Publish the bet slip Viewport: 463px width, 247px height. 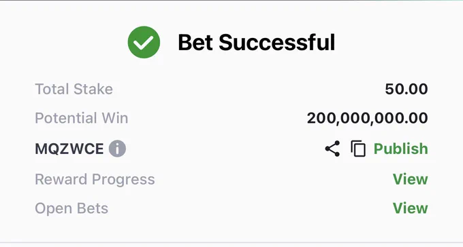(400, 149)
